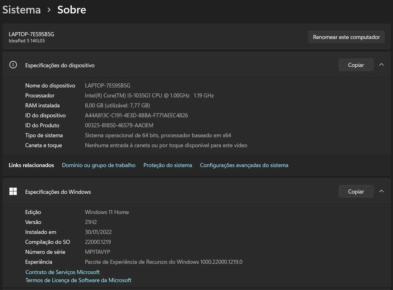This screenshot has height=290, width=393.
Task: Select the device ID A44A813C value
Action: [x=136, y=116]
